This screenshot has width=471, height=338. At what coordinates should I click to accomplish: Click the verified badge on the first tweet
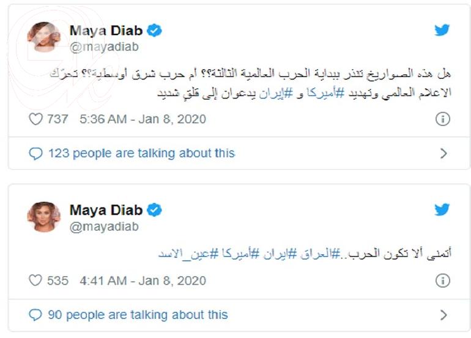click(155, 31)
